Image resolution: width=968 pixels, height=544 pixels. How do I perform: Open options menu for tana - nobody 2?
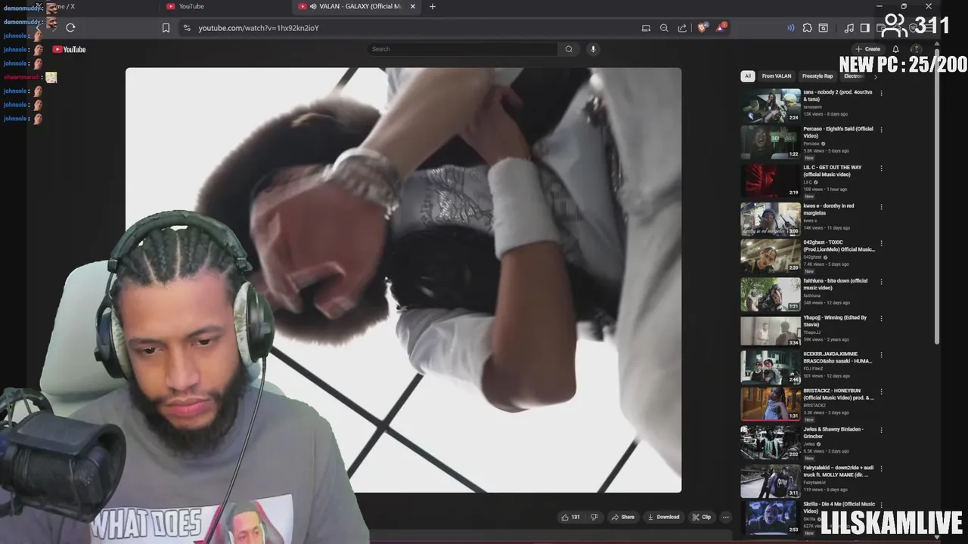tap(881, 93)
